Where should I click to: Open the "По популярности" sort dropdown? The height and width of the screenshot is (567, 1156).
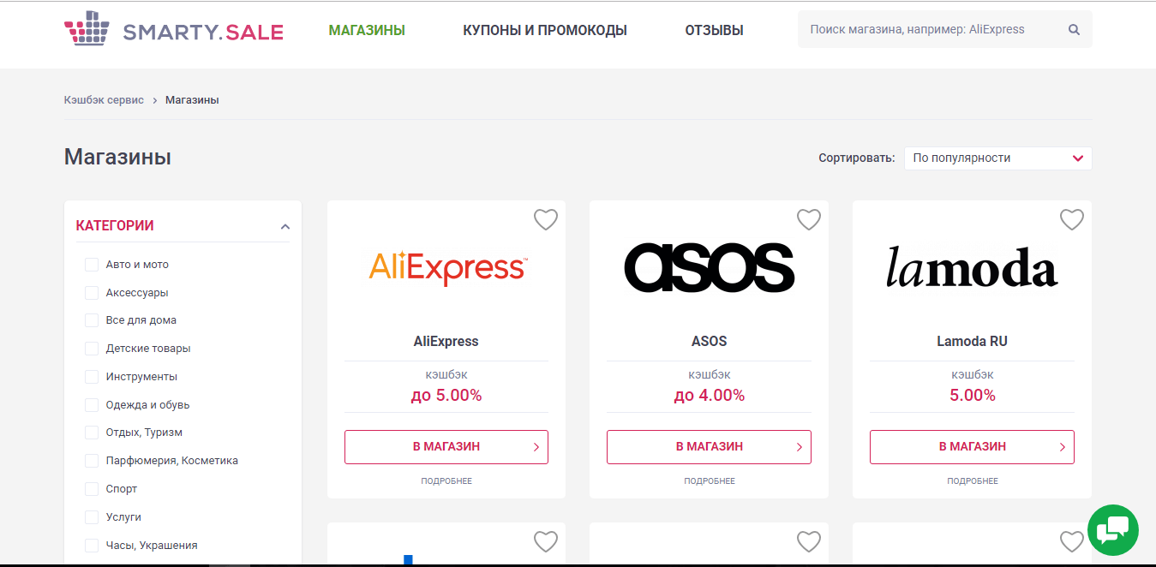pos(997,158)
